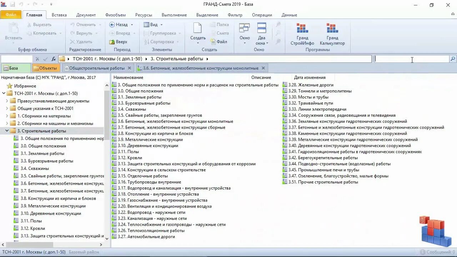Screen dimensions: 457x257
Task: Select 3.51. Прочие строительные работы
Action: [x=320, y=182]
